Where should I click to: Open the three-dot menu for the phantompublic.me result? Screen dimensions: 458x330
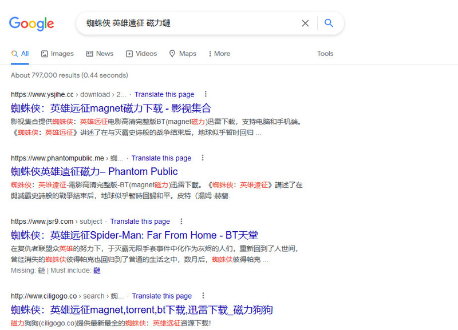point(203,158)
